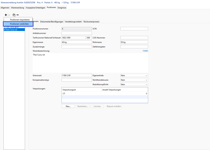Click the 'Warenanmeldung Ausfuhr KLB20252508' title text

[18, 2]
